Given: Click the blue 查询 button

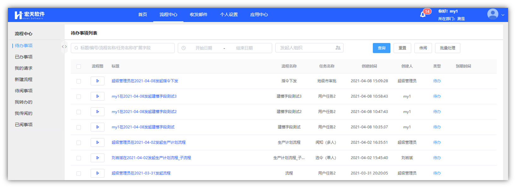Looking at the screenshot, I should 382,48.
